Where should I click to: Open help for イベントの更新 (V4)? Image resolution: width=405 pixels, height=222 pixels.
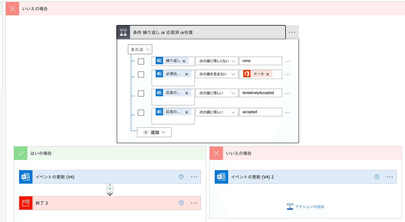click(181, 177)
